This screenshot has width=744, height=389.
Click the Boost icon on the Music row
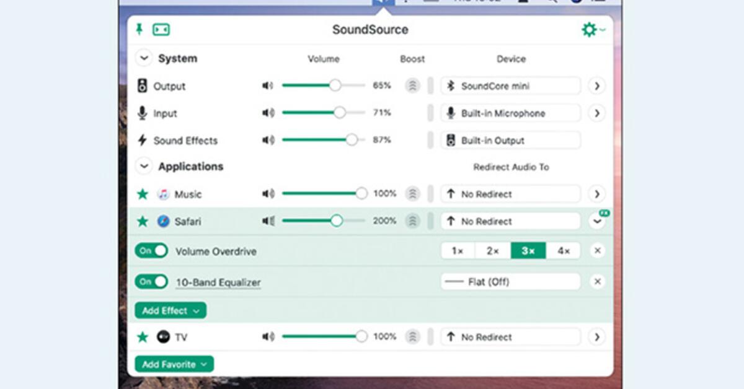pyautogui.click(x=412, y=193)
